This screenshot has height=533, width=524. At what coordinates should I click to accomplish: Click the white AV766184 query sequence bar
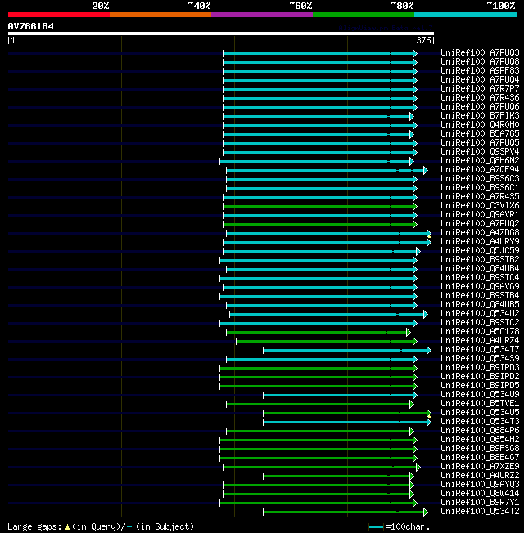[221, 34]
